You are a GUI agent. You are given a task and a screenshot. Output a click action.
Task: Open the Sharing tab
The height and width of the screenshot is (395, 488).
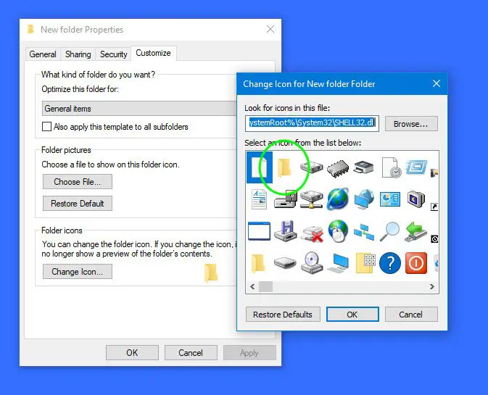point(78,54)
